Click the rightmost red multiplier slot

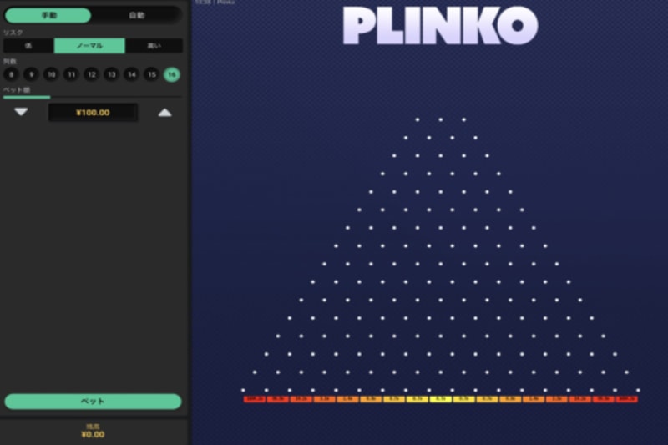(627, 399)
